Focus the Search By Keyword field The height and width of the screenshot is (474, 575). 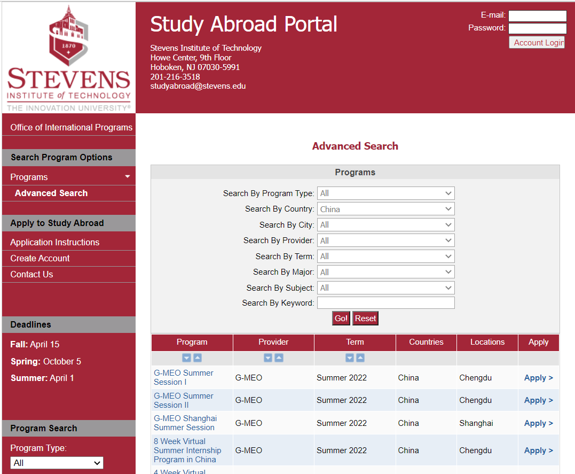[386, 303]
